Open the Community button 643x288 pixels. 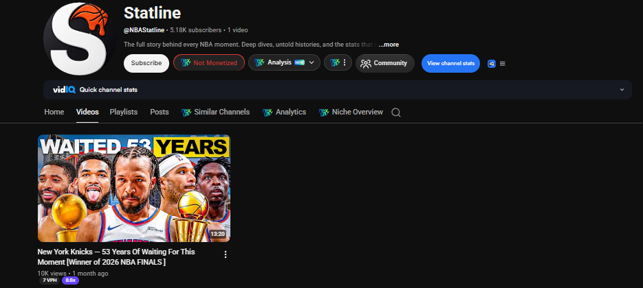[x=385, y=63]
